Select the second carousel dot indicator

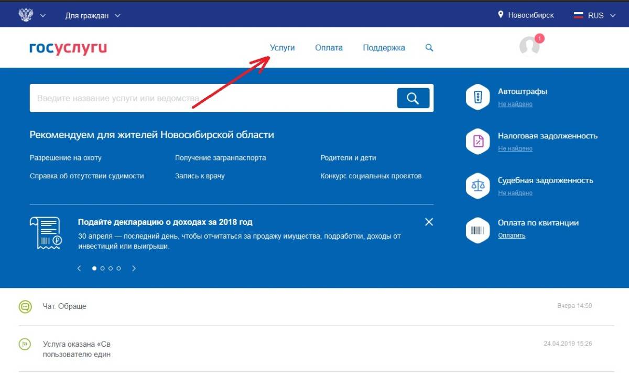(103, 268)
